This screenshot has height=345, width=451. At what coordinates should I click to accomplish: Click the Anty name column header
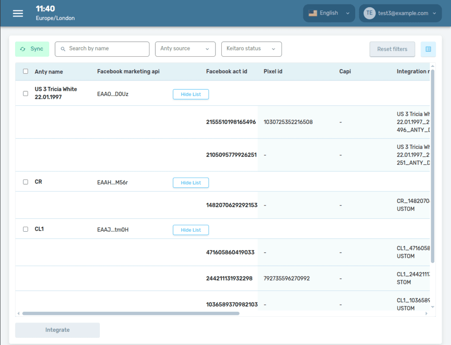pos(49,72)
